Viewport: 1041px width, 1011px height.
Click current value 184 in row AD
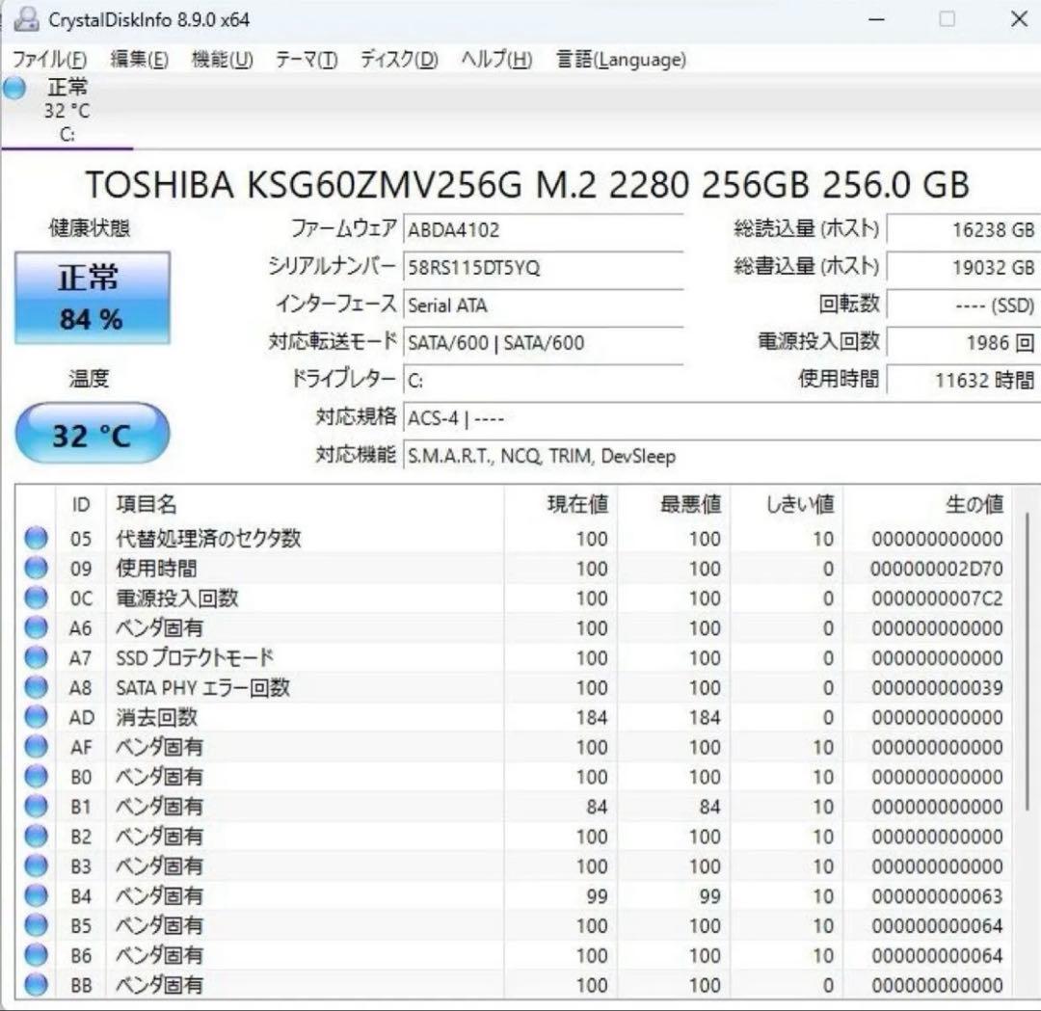(x=592, y=718)
